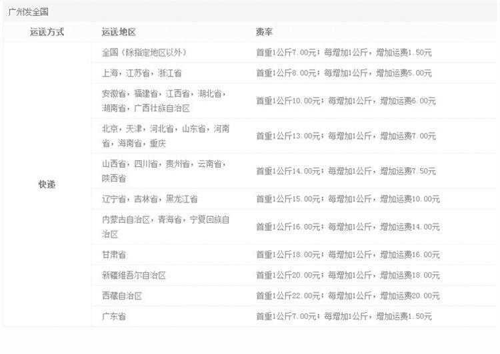Click the 运送地区 column header
This screenshot has width=500, height=354.
point(119,32)
